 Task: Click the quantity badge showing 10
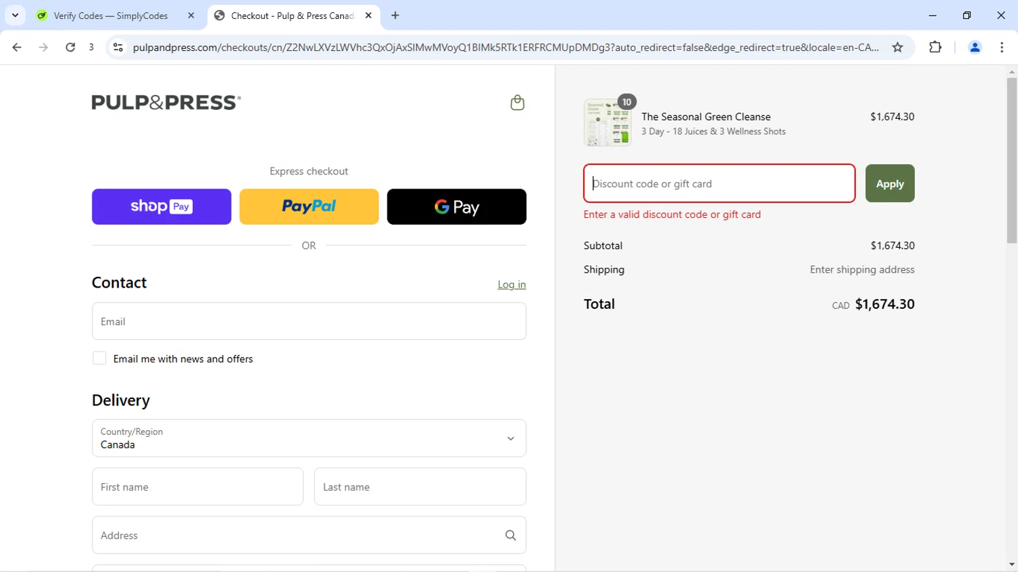point(626,102)
